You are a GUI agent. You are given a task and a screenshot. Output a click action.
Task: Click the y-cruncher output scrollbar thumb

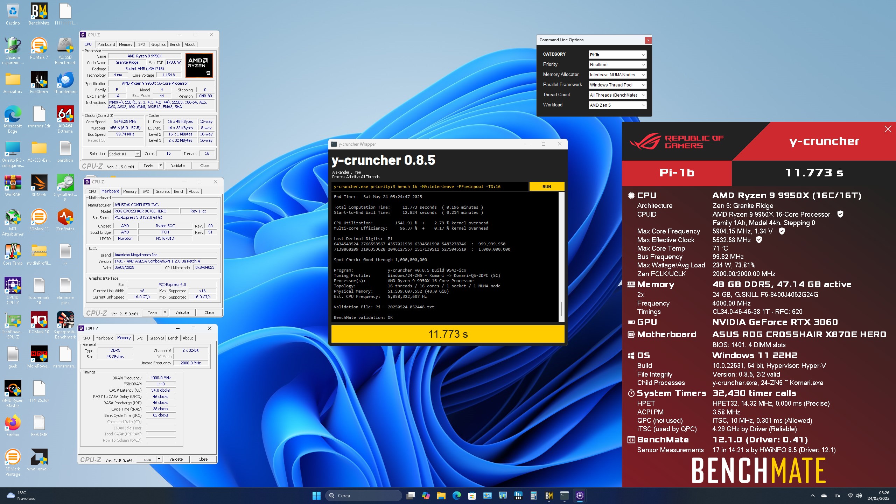[561, 309]
